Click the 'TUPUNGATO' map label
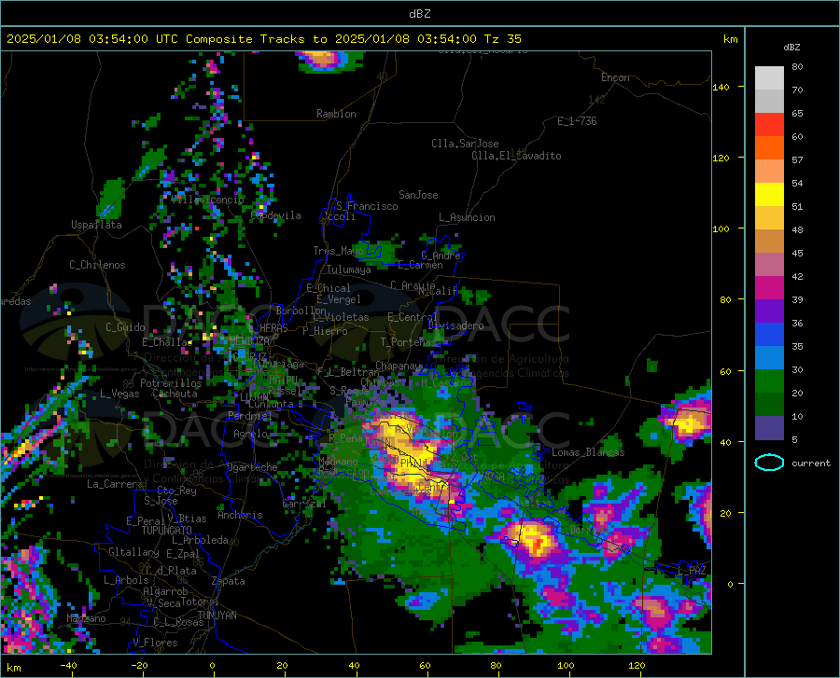The image size is (840, 678). tap(167, 531)
